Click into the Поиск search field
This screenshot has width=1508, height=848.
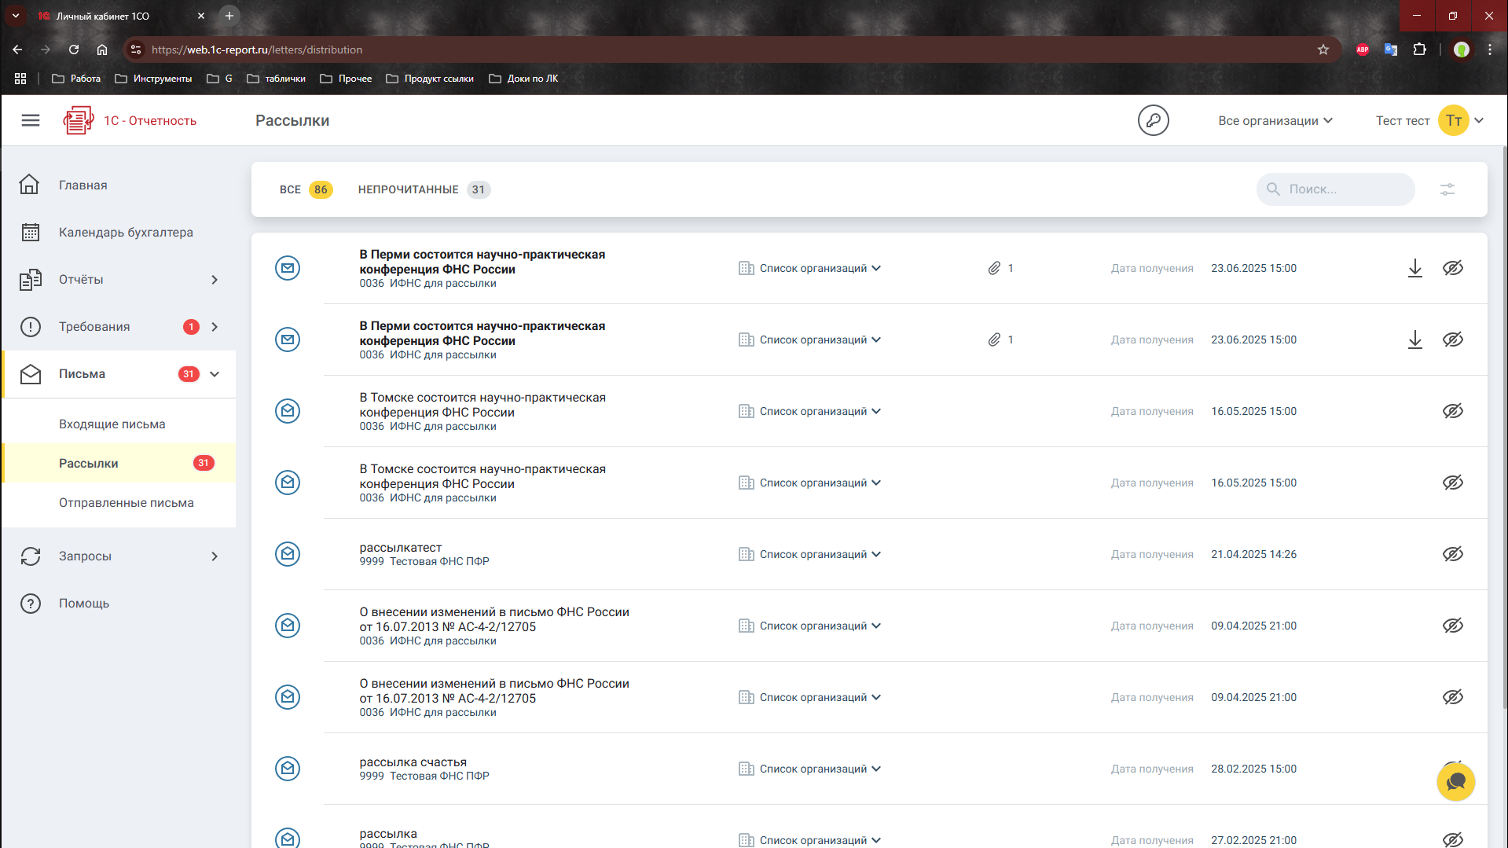point(1344,189)
